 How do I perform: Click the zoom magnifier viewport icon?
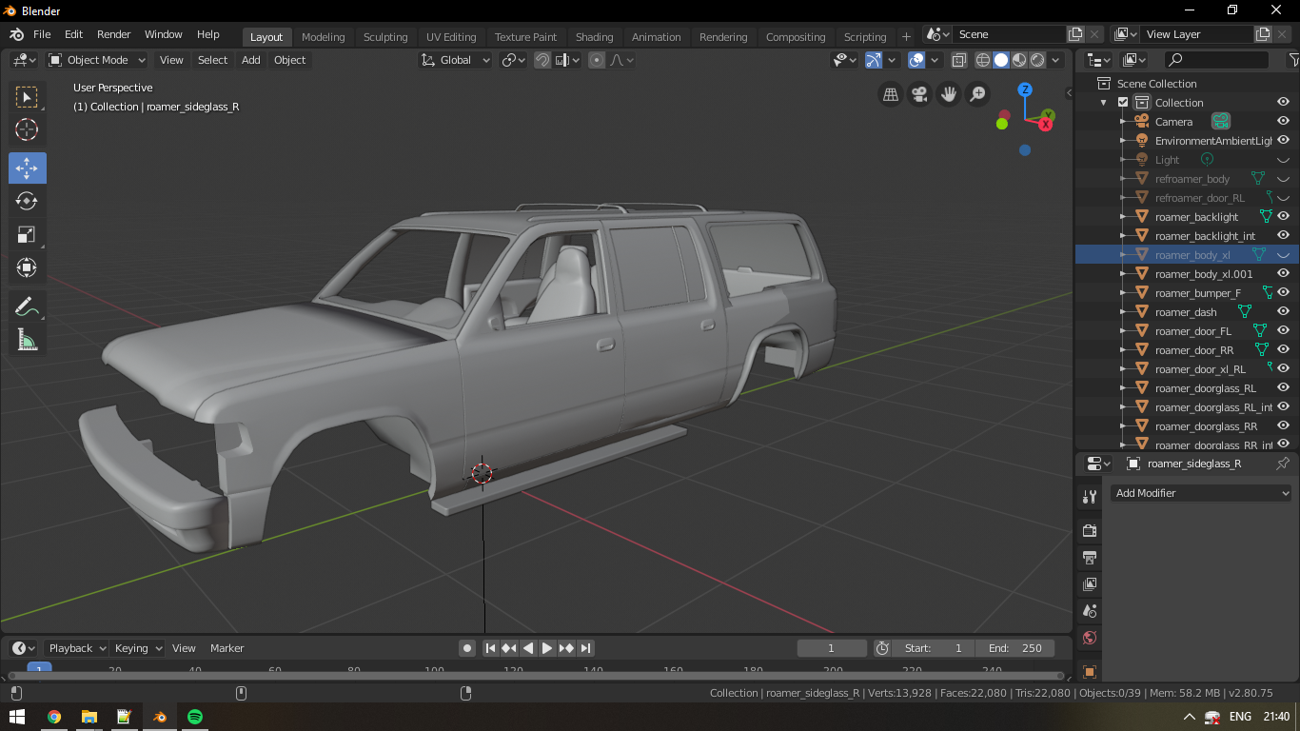(x=977, y=94)
